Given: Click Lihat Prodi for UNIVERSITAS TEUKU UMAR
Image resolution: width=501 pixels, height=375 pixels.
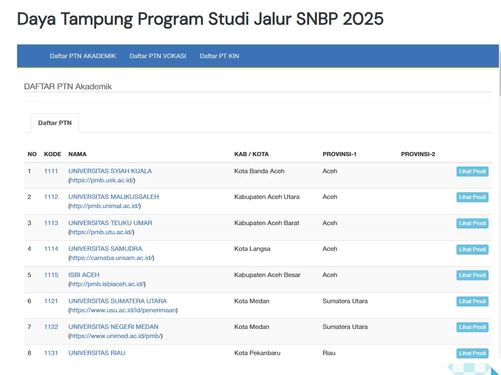Looking at the screenshot, I should click(x=472, y=223).
